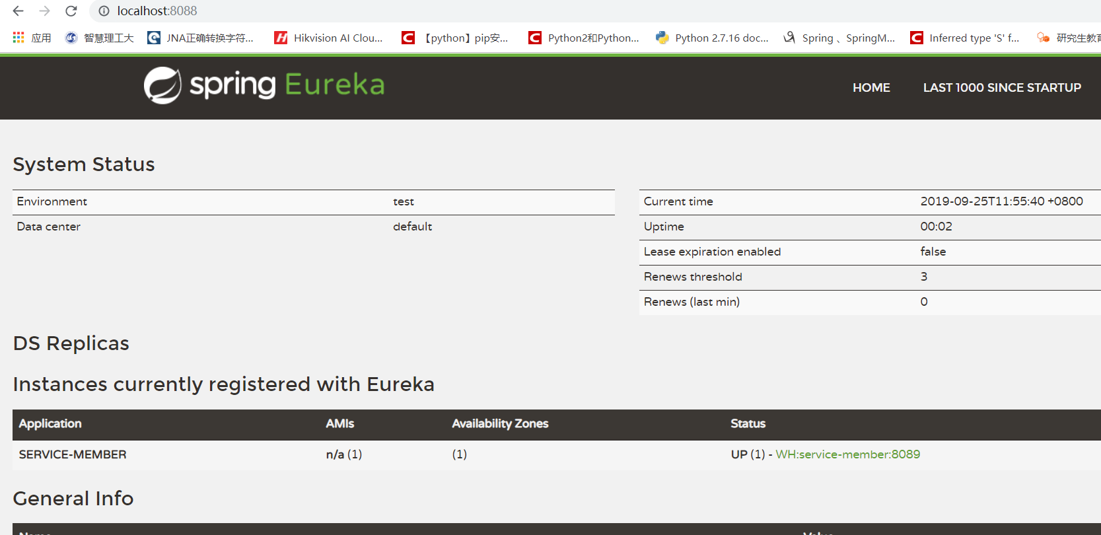Screen dimensions: 1101x535
Task: Open the JNA正确转换字符 bookmark
Action: [200, 38]
